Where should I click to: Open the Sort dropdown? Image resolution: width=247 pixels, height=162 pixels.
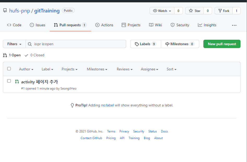(x=172, y=69)
